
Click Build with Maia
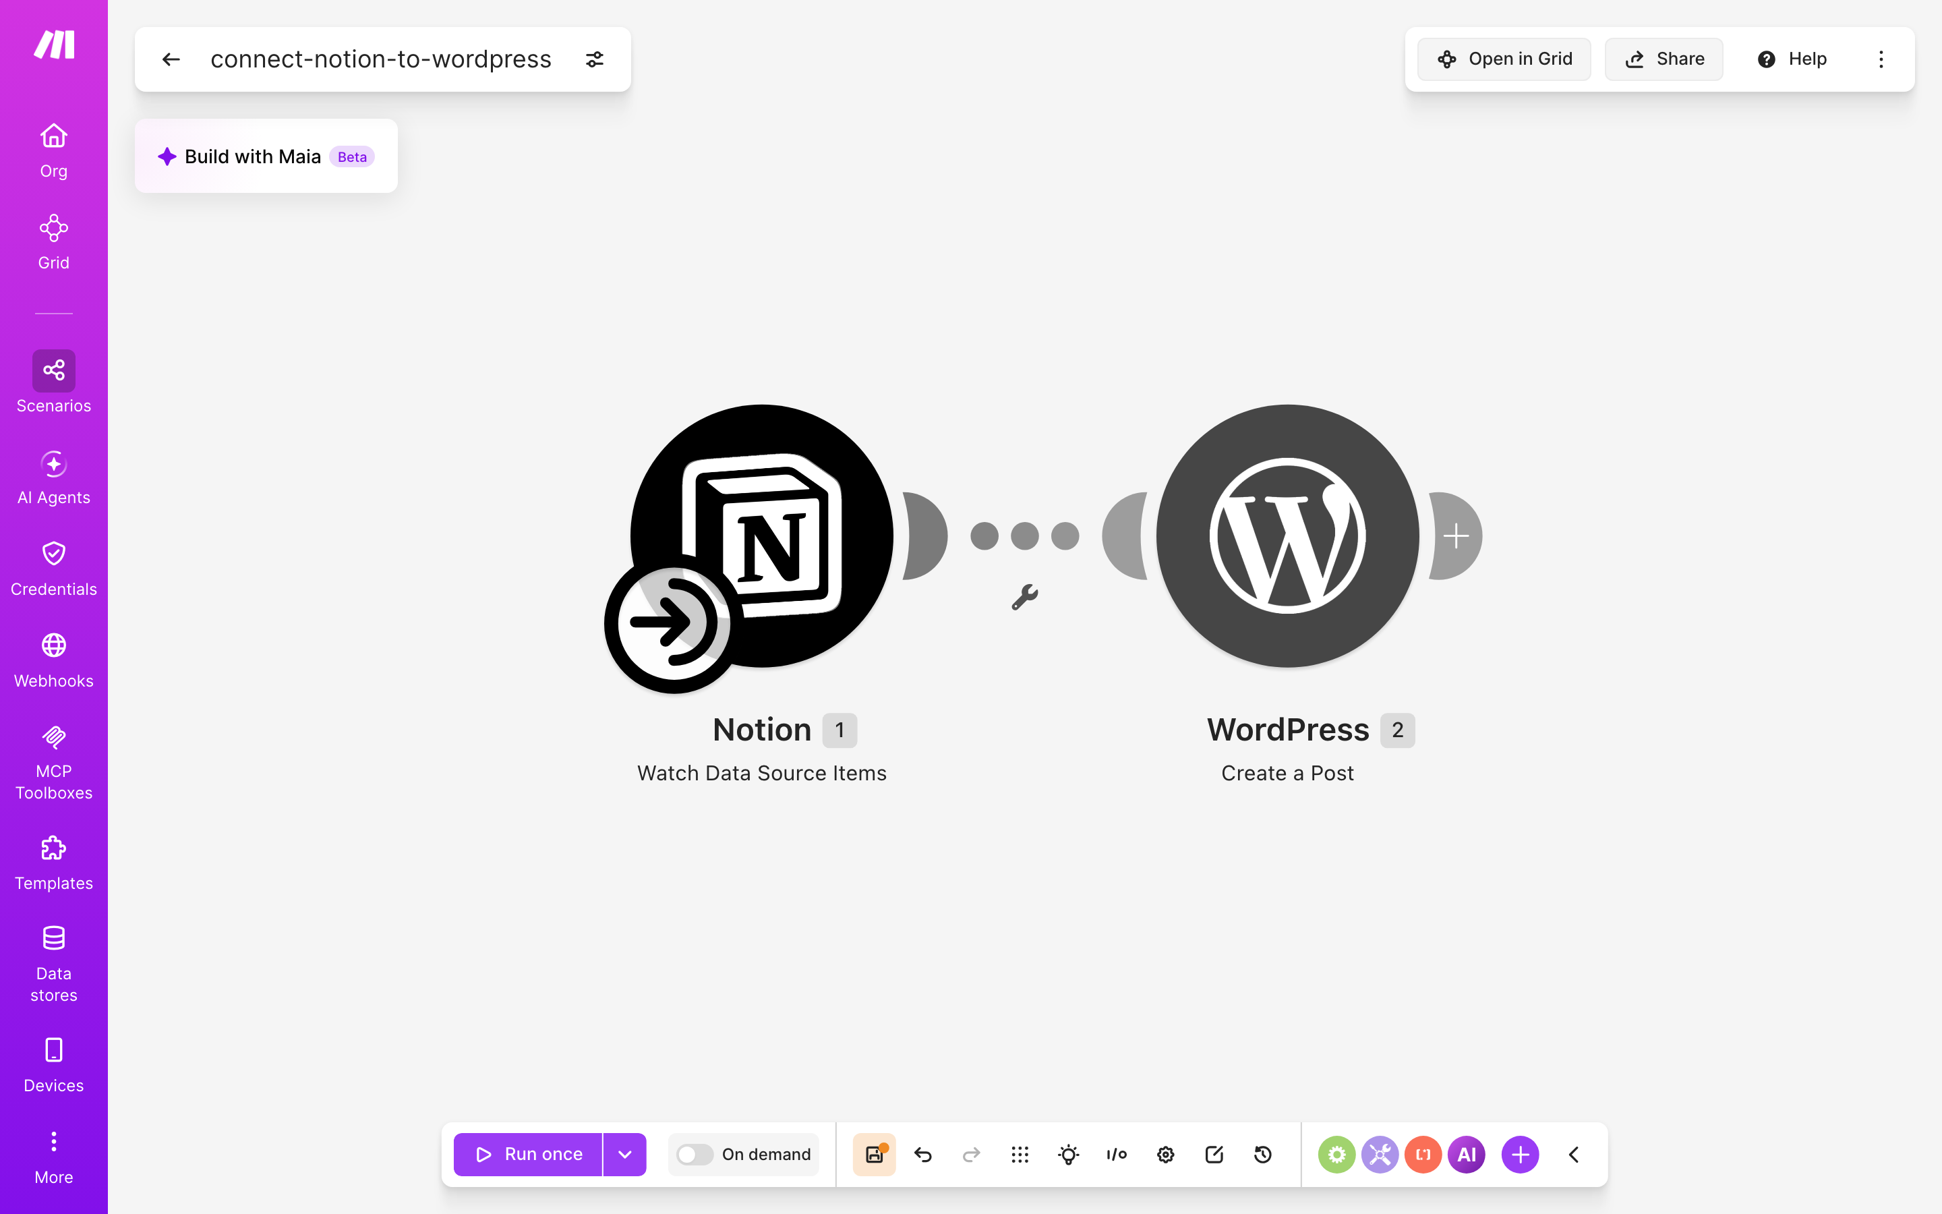[266, 156]
